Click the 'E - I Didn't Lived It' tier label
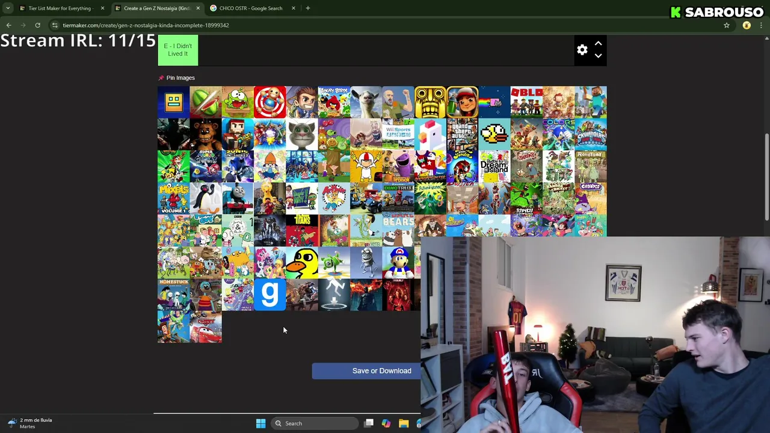This screenshot has height=433, width=770. click(177, 50)
